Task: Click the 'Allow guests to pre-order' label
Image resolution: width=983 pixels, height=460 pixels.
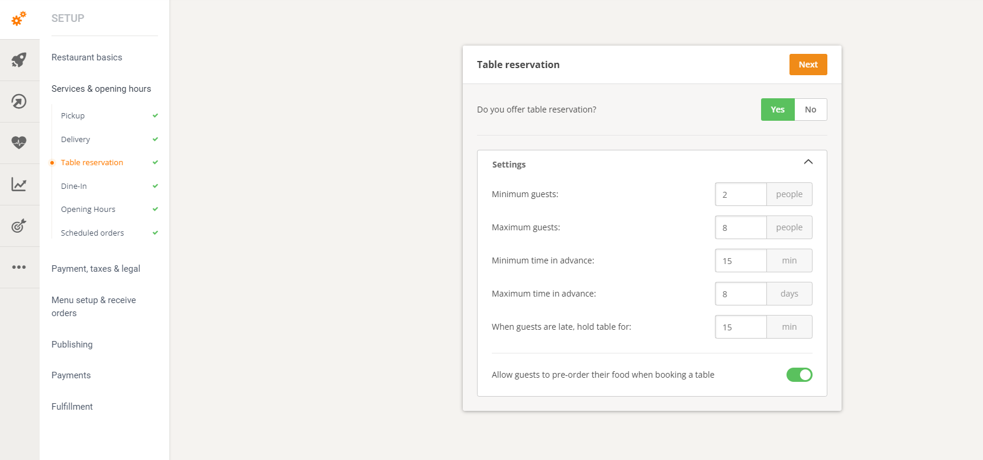Action: pyautogui.click(x=603, y=375)
